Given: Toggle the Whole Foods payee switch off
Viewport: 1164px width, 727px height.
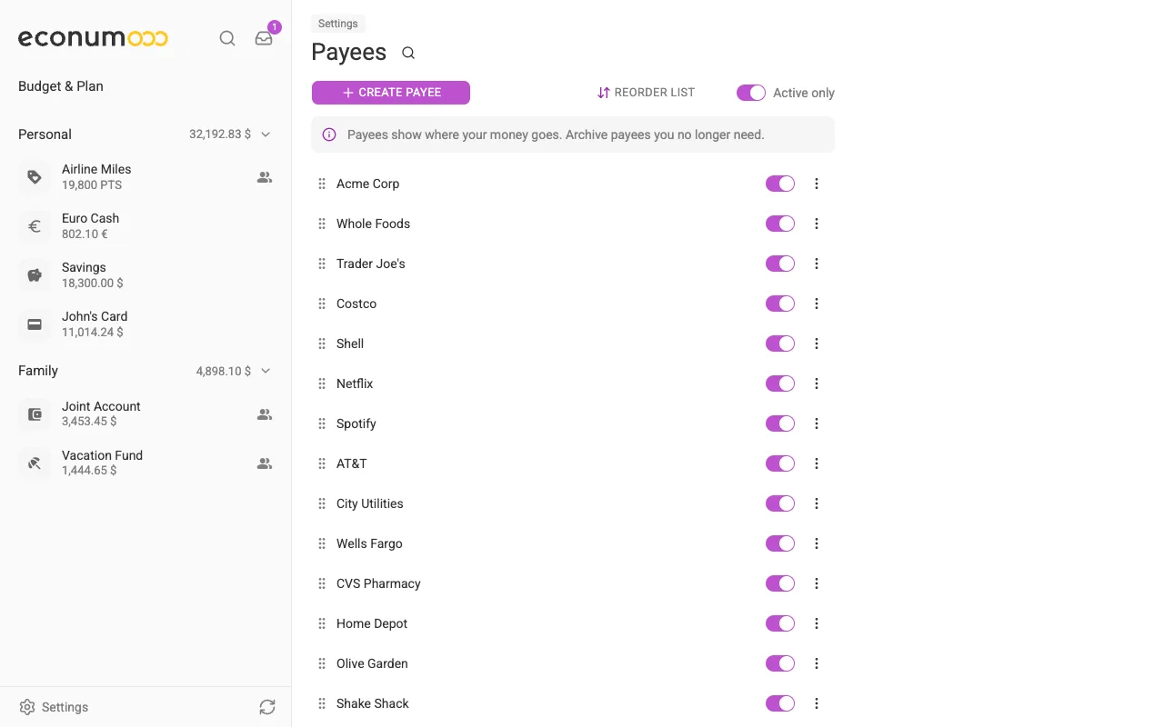Looking at the screenshot, I should coord(780,224).
